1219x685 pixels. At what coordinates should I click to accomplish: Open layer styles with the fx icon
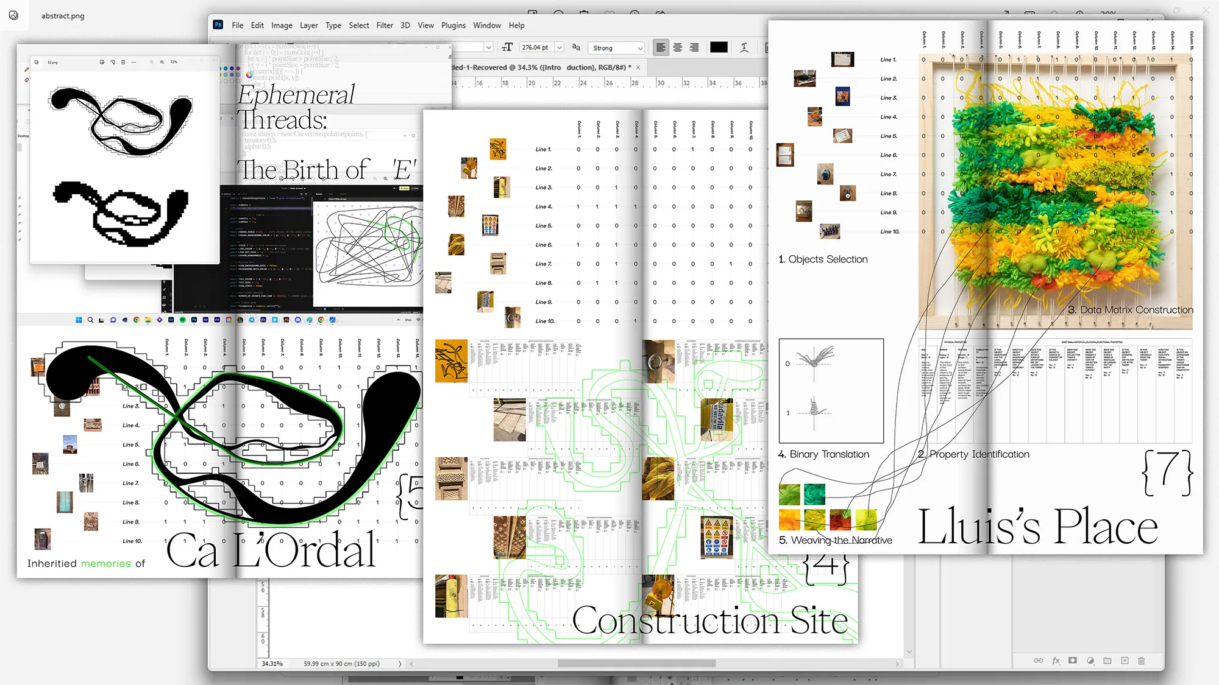(x=1056, y=661)
